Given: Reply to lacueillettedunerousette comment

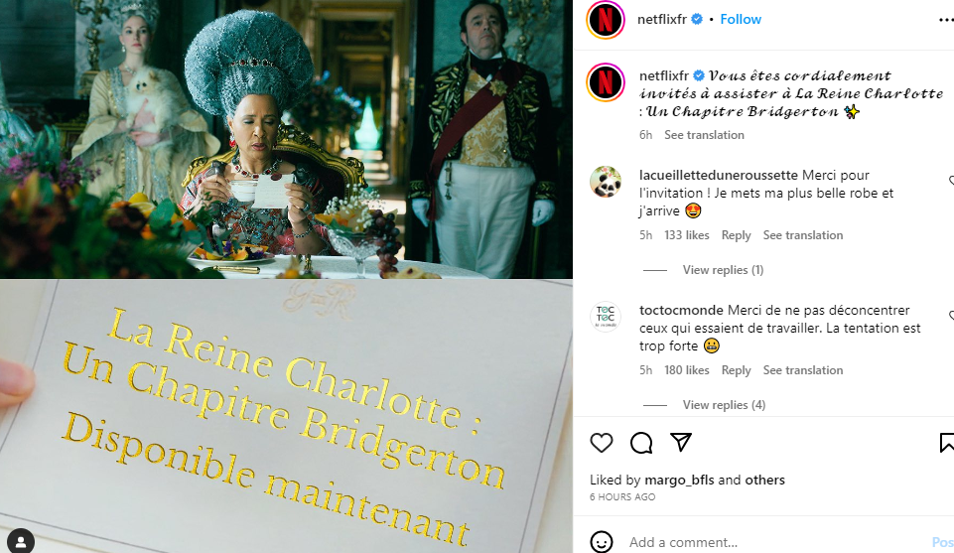Looking at the screenshot, I should pyautogui.click(x=737, y=235).
